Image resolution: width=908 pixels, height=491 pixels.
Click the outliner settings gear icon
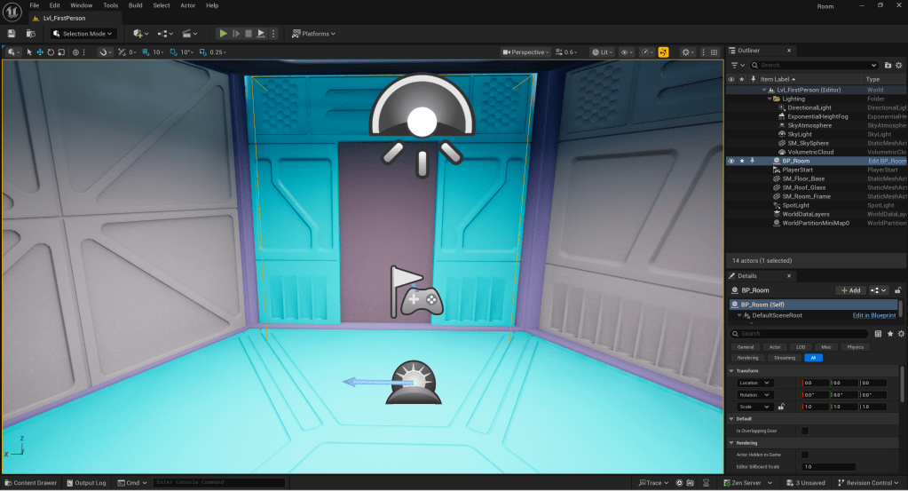pos(900,65)
